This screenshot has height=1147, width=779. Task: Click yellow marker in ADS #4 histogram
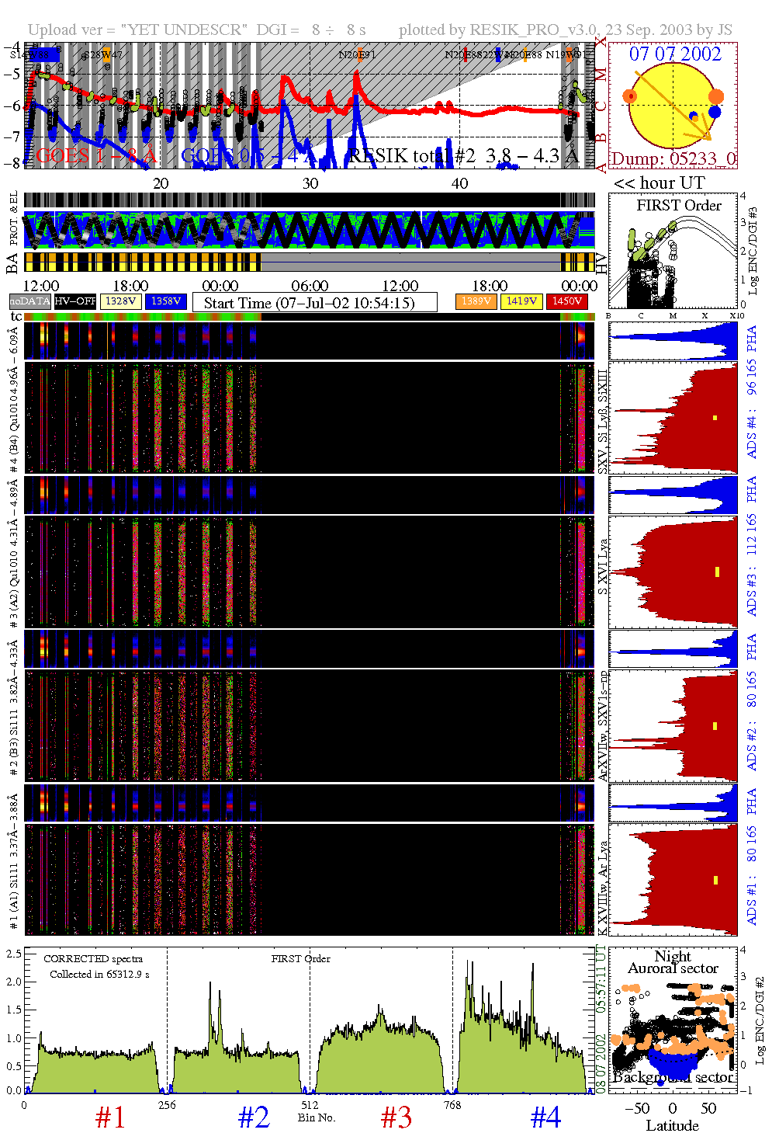[715, 418]
